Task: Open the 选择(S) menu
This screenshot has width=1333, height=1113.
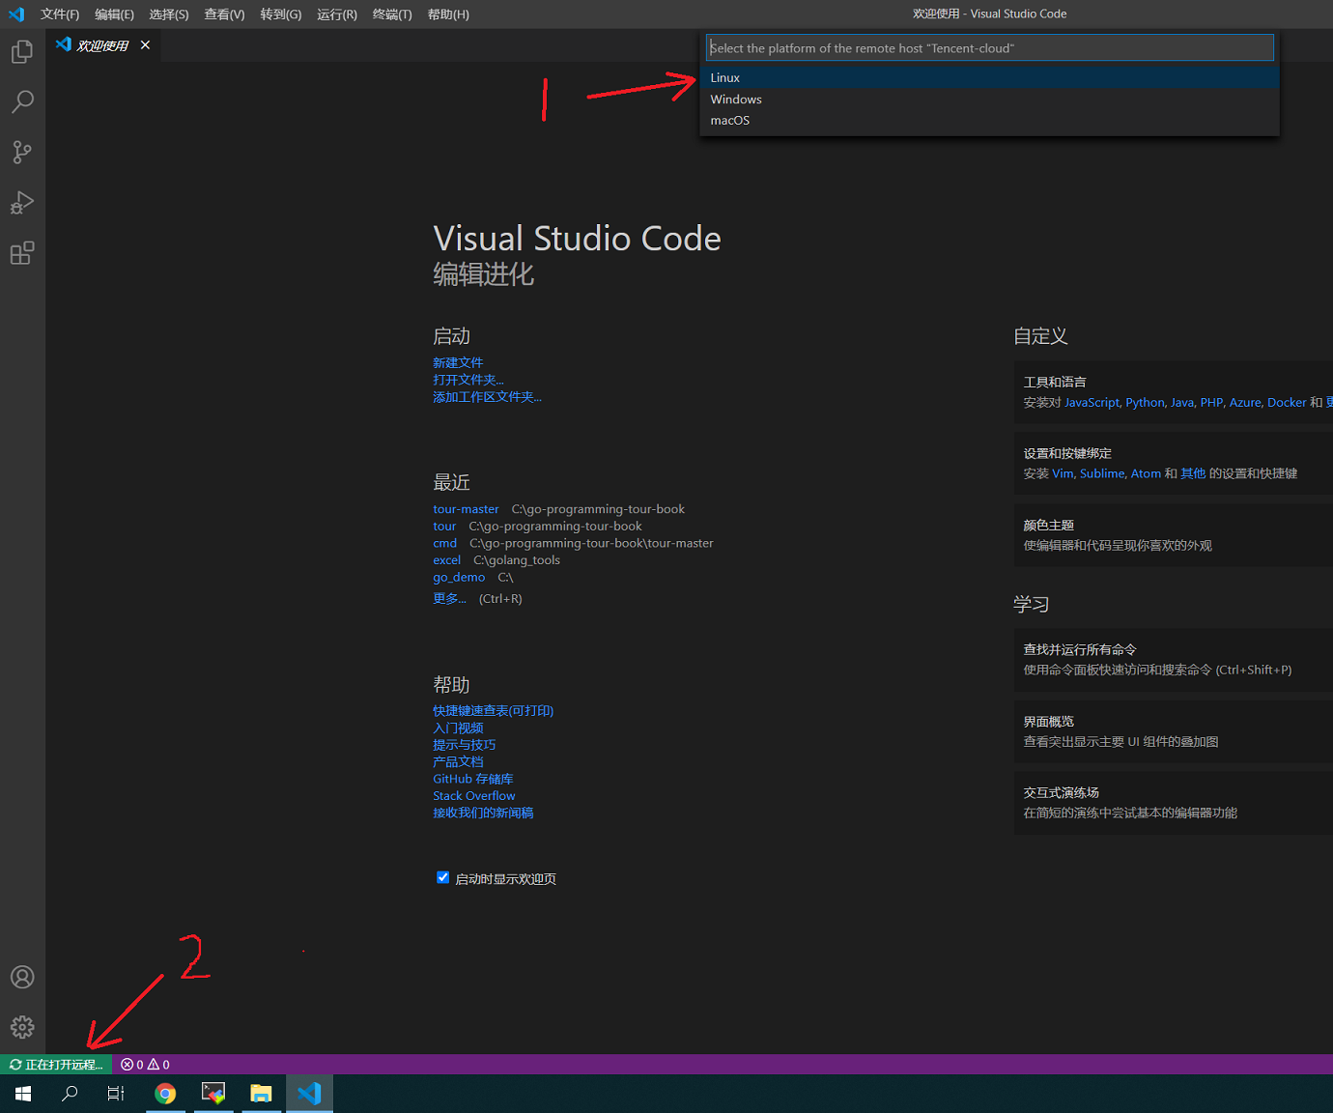Action: tap(169, 14)
